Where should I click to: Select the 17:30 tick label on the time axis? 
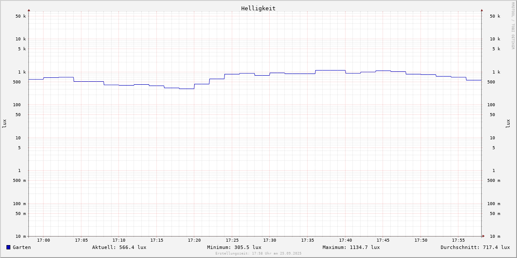(x=270, y=240)
